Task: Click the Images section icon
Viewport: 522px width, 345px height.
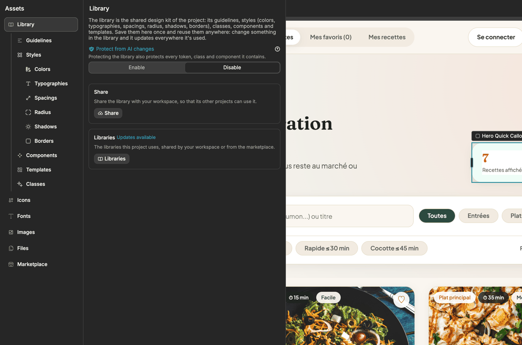Action: (x=11, y=232)
